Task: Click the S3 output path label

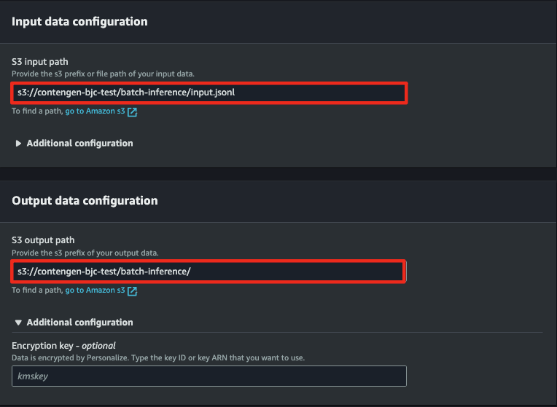Action: (43, 240)
